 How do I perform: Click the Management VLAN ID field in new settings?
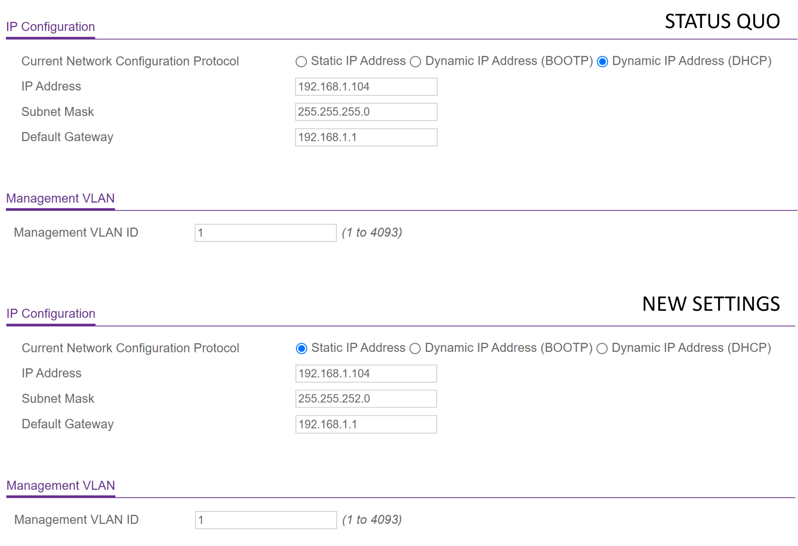tap(265, 520)
